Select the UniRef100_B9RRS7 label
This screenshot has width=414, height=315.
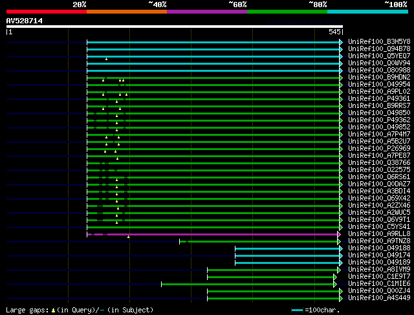(x=379, y=106)
